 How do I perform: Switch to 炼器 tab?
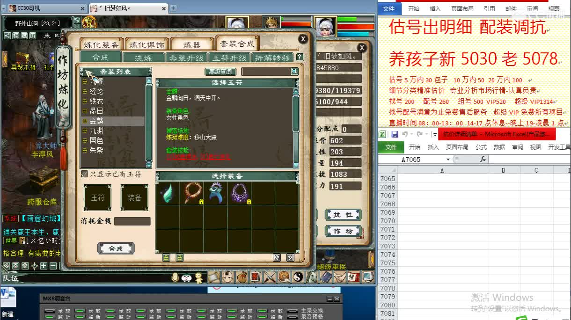pos(191,45)
